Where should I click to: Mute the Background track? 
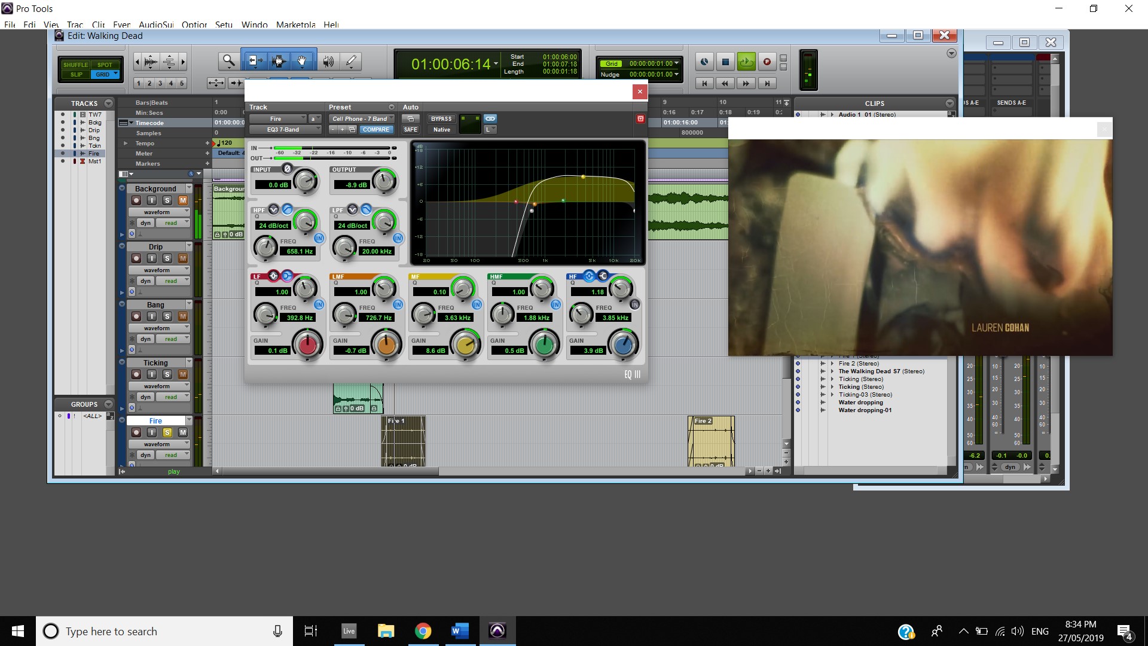(183, 200)
